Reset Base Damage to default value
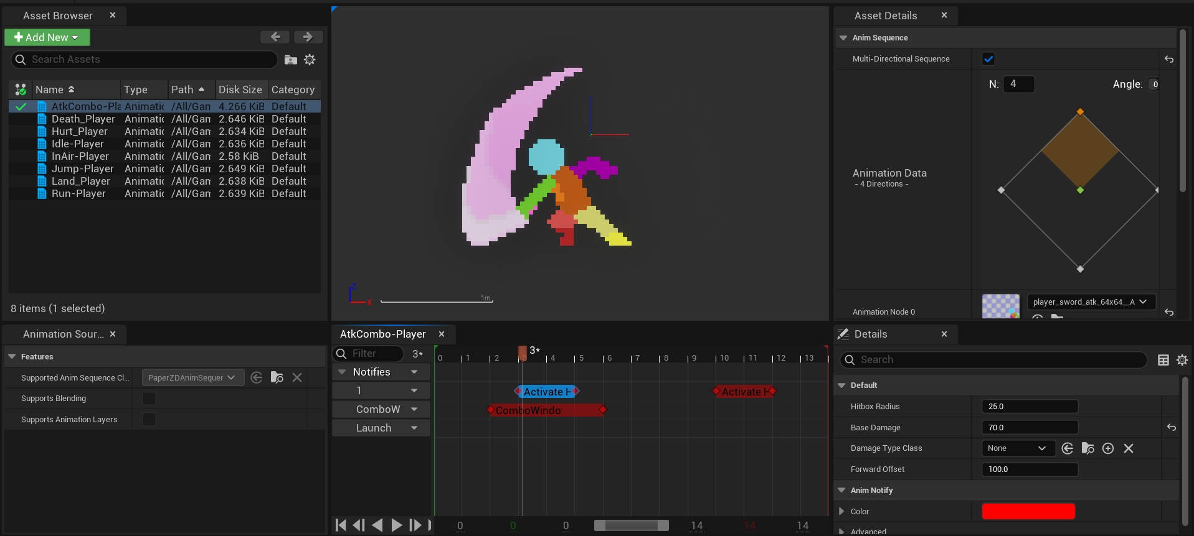 coord(1171,427)
